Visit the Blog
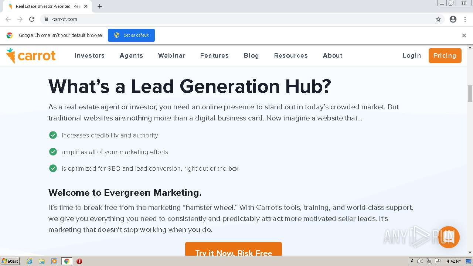473x266 pixels. pyautogui.click(x=251, y=55)
